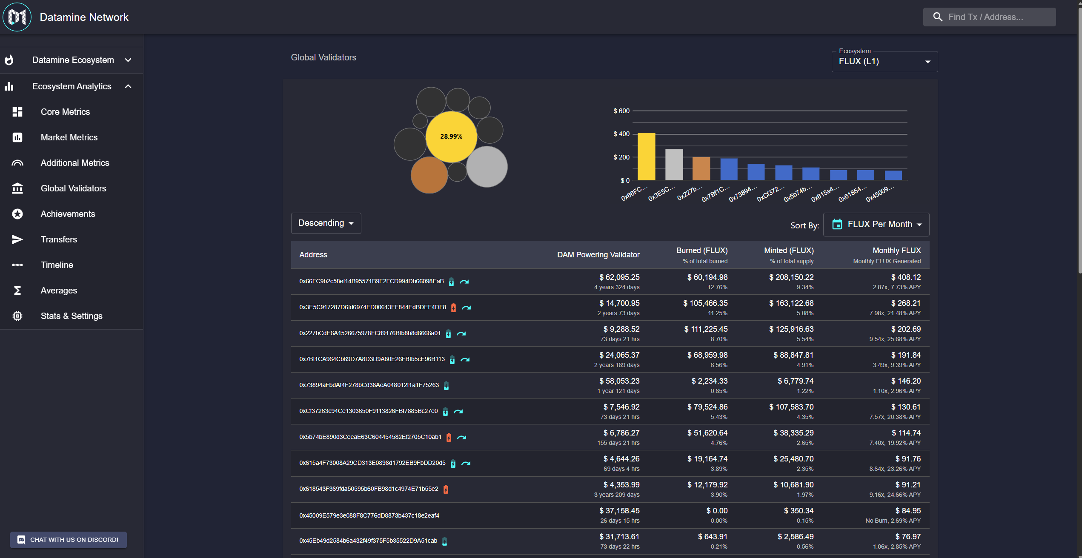Click the Transfers arrow icon
The width and height of the screenshot is (1082, 558).
[17, 239]
